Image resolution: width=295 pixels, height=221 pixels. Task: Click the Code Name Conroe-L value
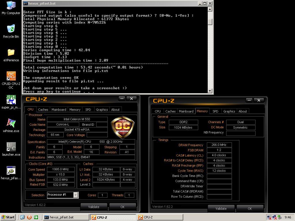point(63,124)
